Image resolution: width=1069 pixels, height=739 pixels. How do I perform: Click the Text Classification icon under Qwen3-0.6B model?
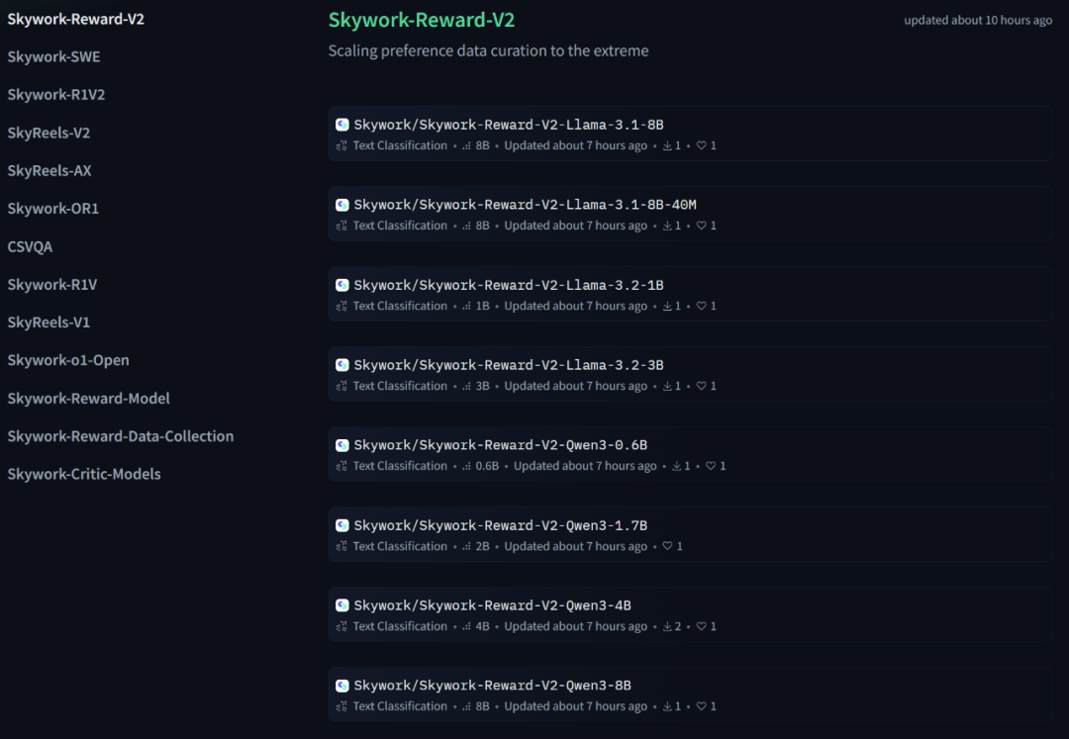click(341, 466)
